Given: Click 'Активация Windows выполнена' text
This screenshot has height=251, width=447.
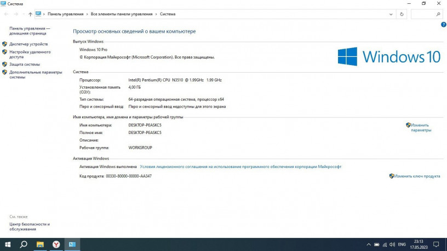Looking at the screenshot, I should click(x=108, y=166).
